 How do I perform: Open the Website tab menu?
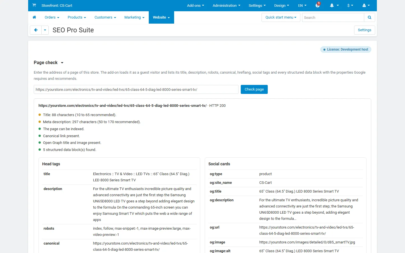click(x=161, y=17)
